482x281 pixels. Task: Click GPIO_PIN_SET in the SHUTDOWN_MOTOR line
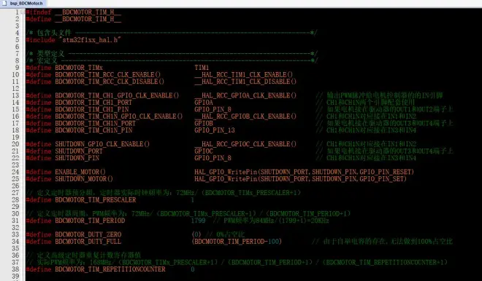click(x=381, y=179)
